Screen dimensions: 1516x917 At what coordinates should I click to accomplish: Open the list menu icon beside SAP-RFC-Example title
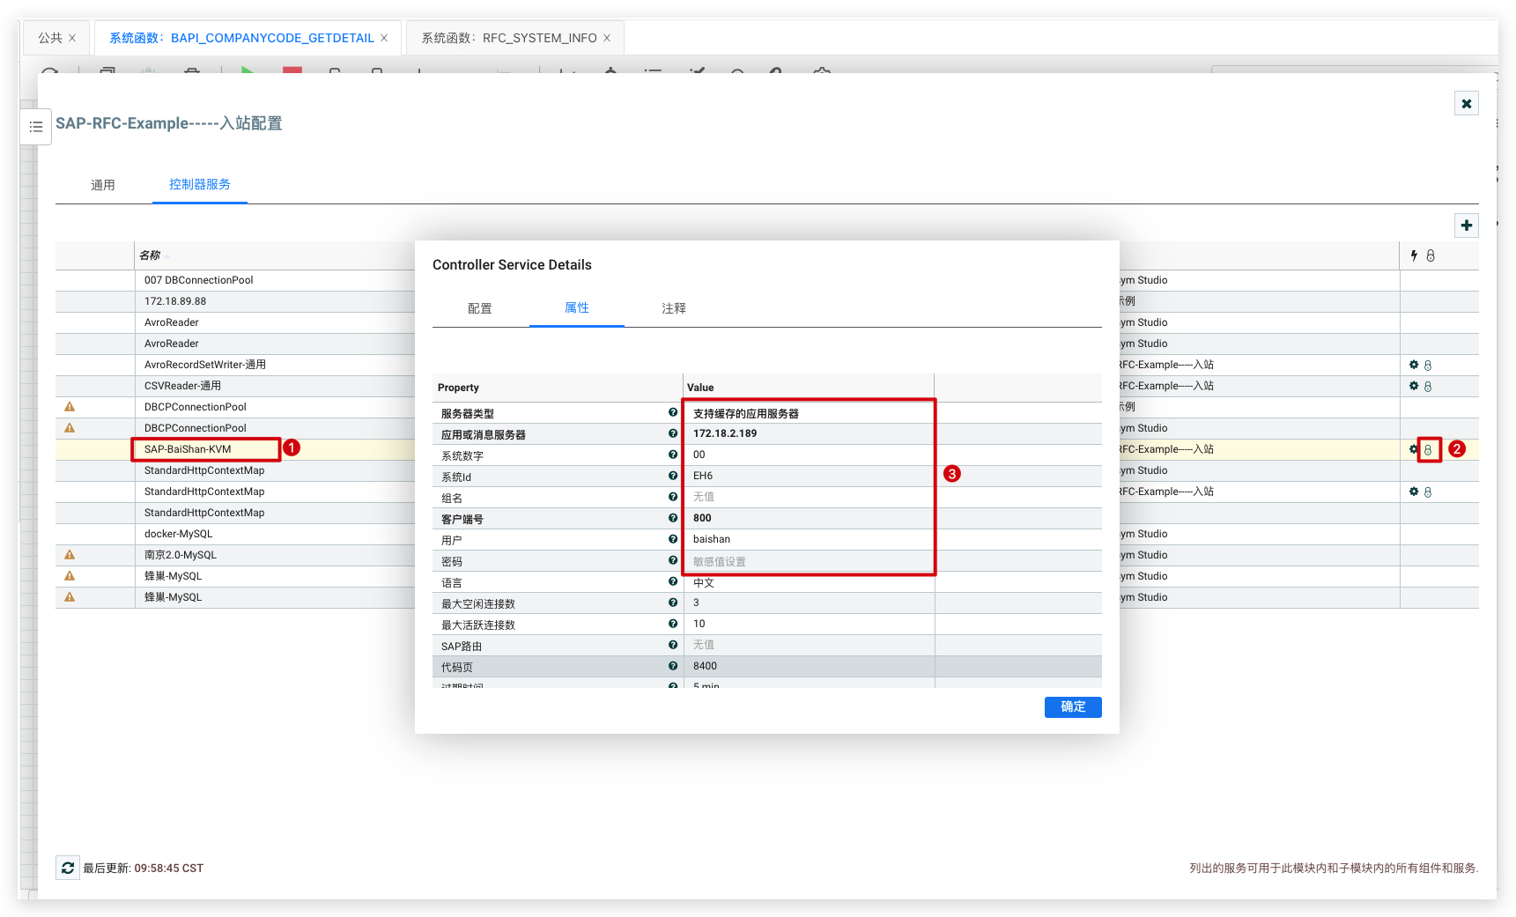tap(36, 127)
